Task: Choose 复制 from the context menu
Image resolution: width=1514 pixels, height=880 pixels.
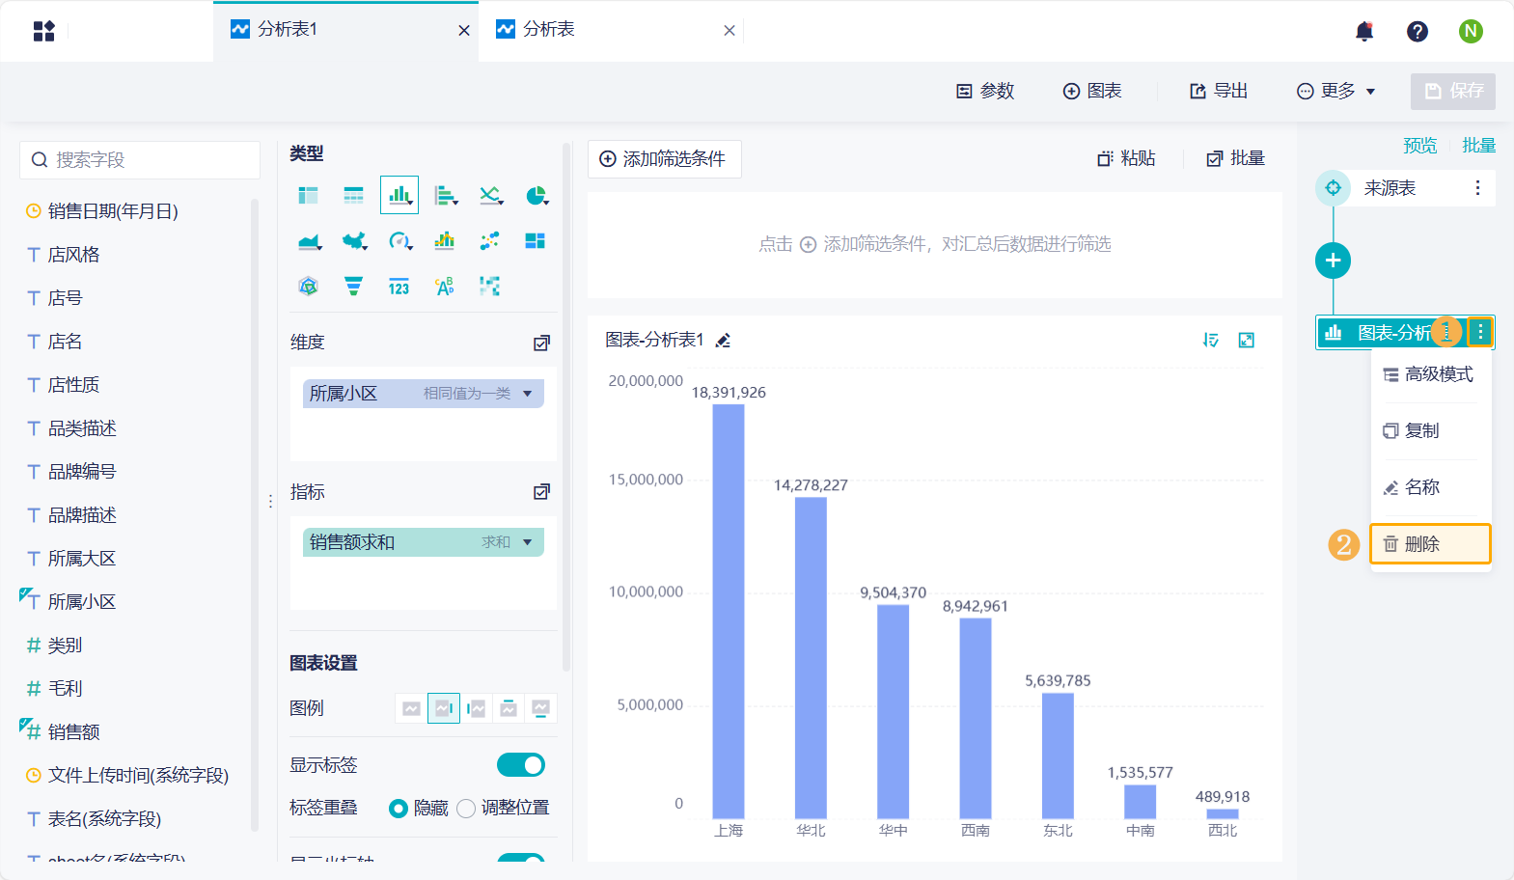Action: click(x=1431, y=431)
